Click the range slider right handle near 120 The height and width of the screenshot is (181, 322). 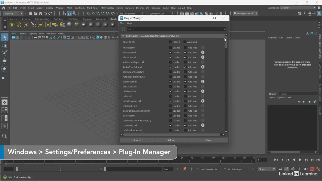[x=105, y=169]
